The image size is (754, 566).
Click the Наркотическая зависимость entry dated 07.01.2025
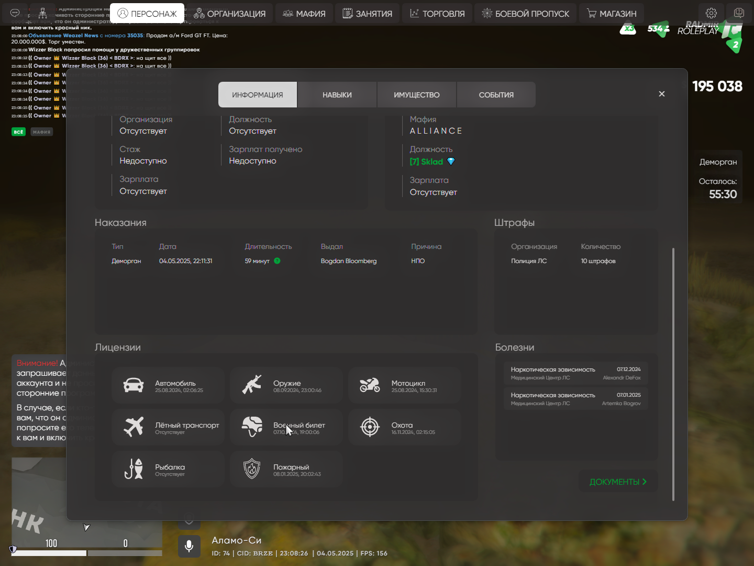[x=576, y=399]
